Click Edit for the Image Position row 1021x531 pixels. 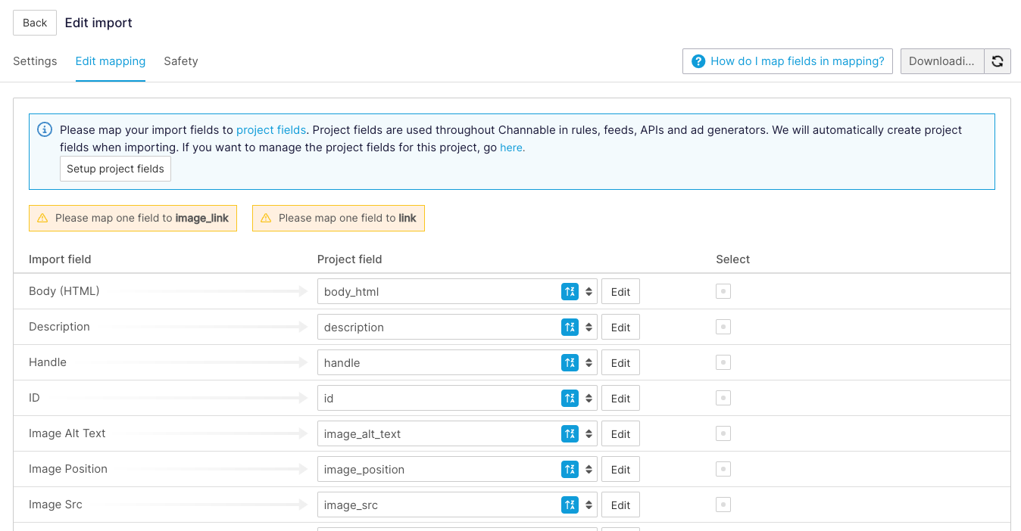click(620, 469)
